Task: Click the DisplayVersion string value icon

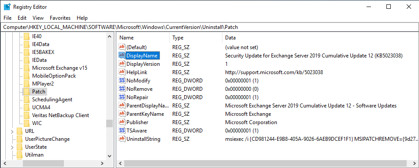Action: coord(122,64)
